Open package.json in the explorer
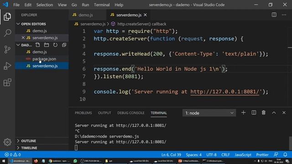Image resolution: width=292 pixels, height=164 pixels. pos(42,59)
